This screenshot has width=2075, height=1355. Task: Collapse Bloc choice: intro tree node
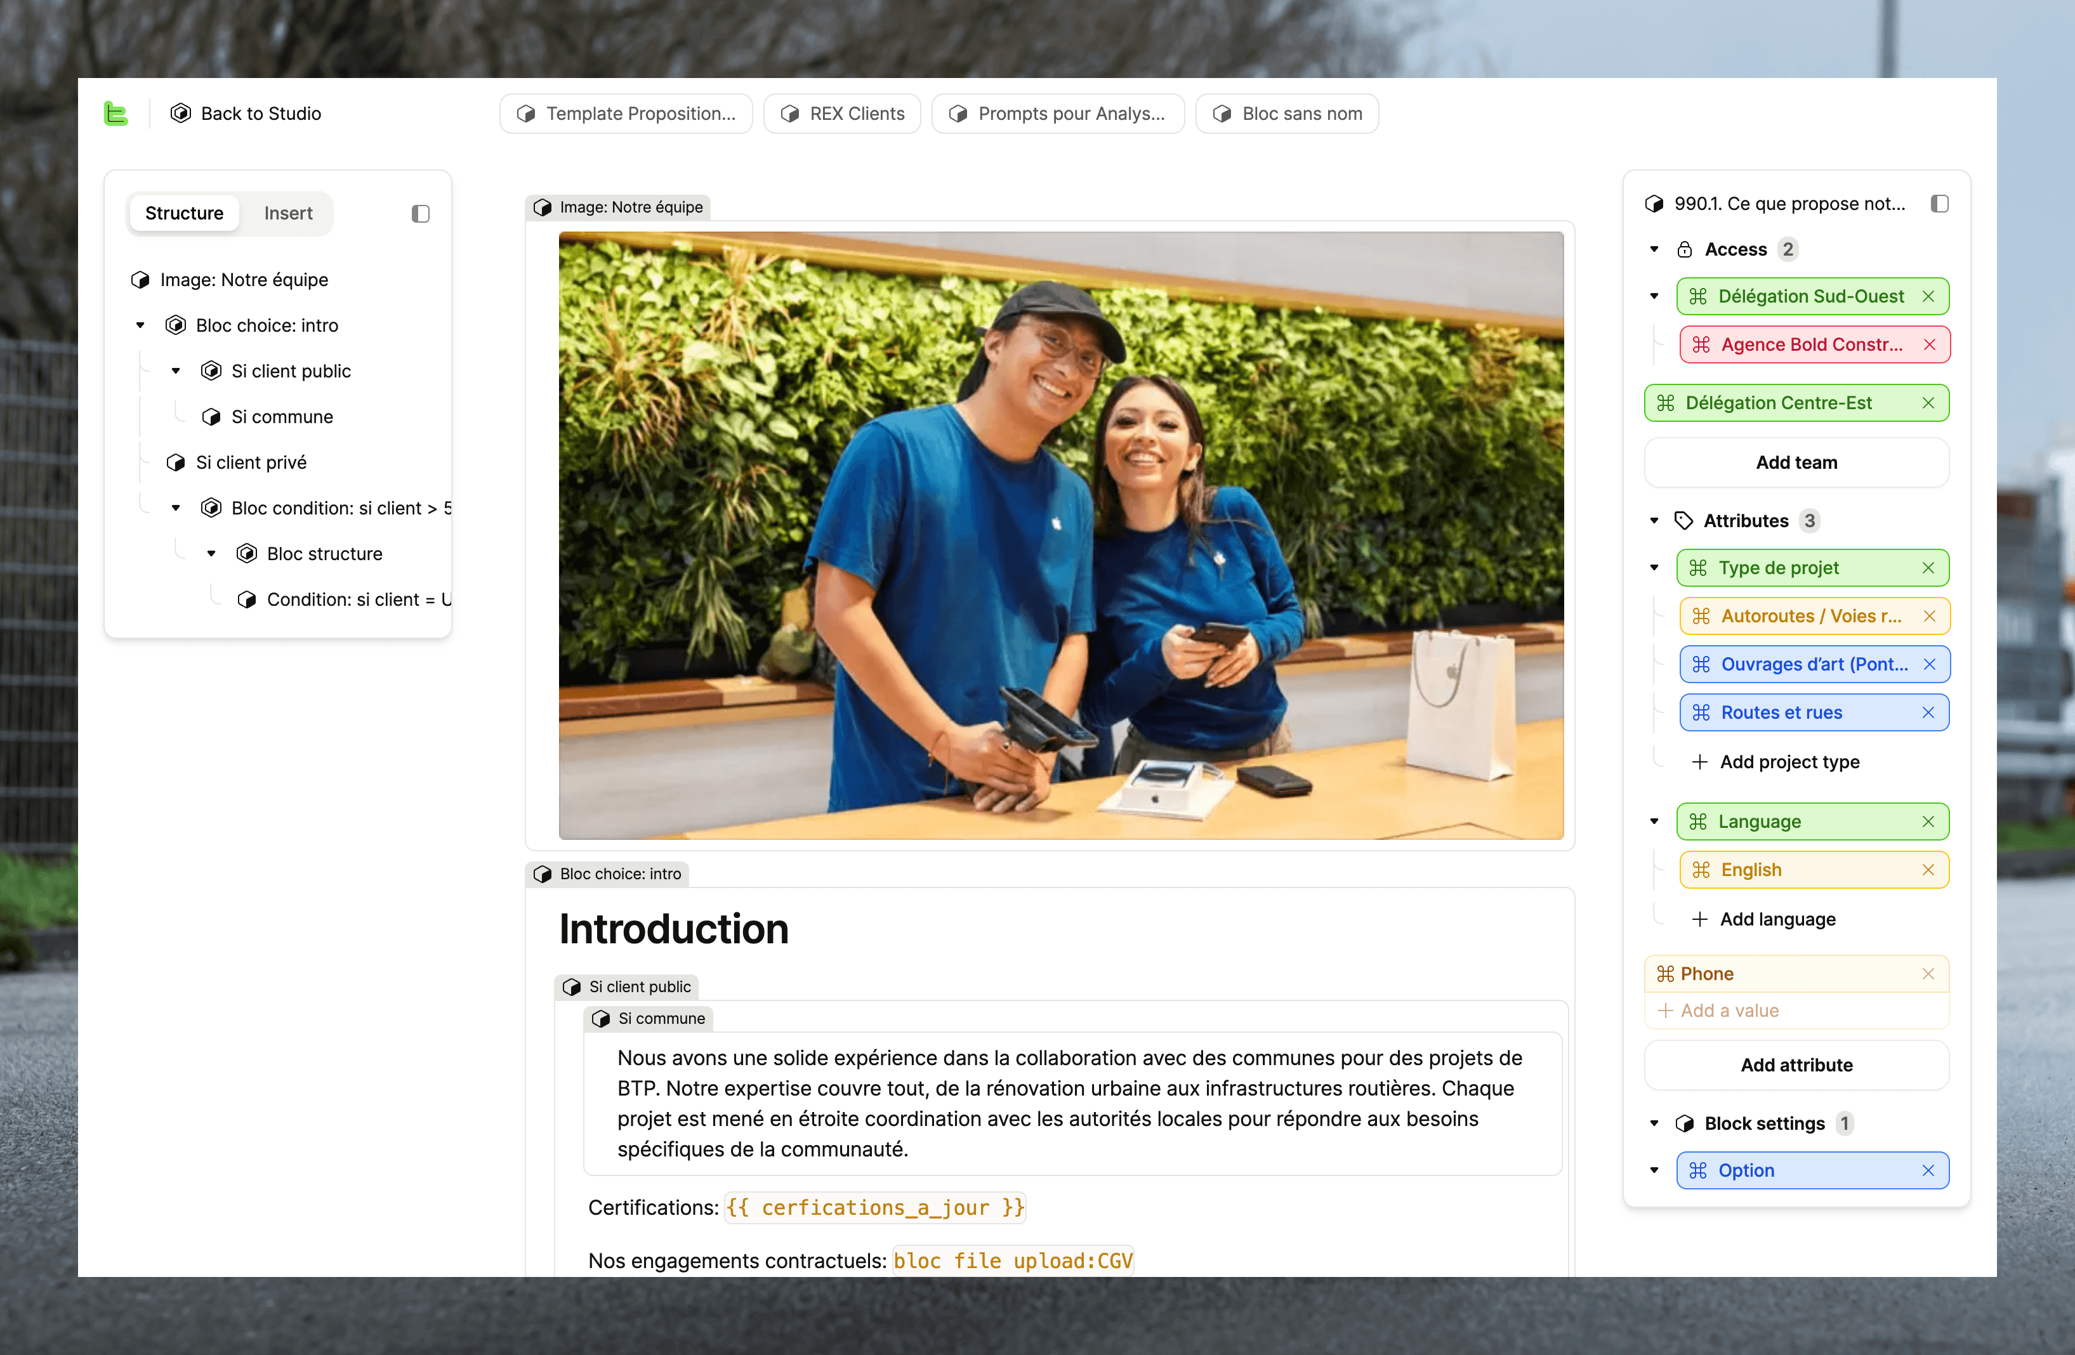tap(140, 326)
